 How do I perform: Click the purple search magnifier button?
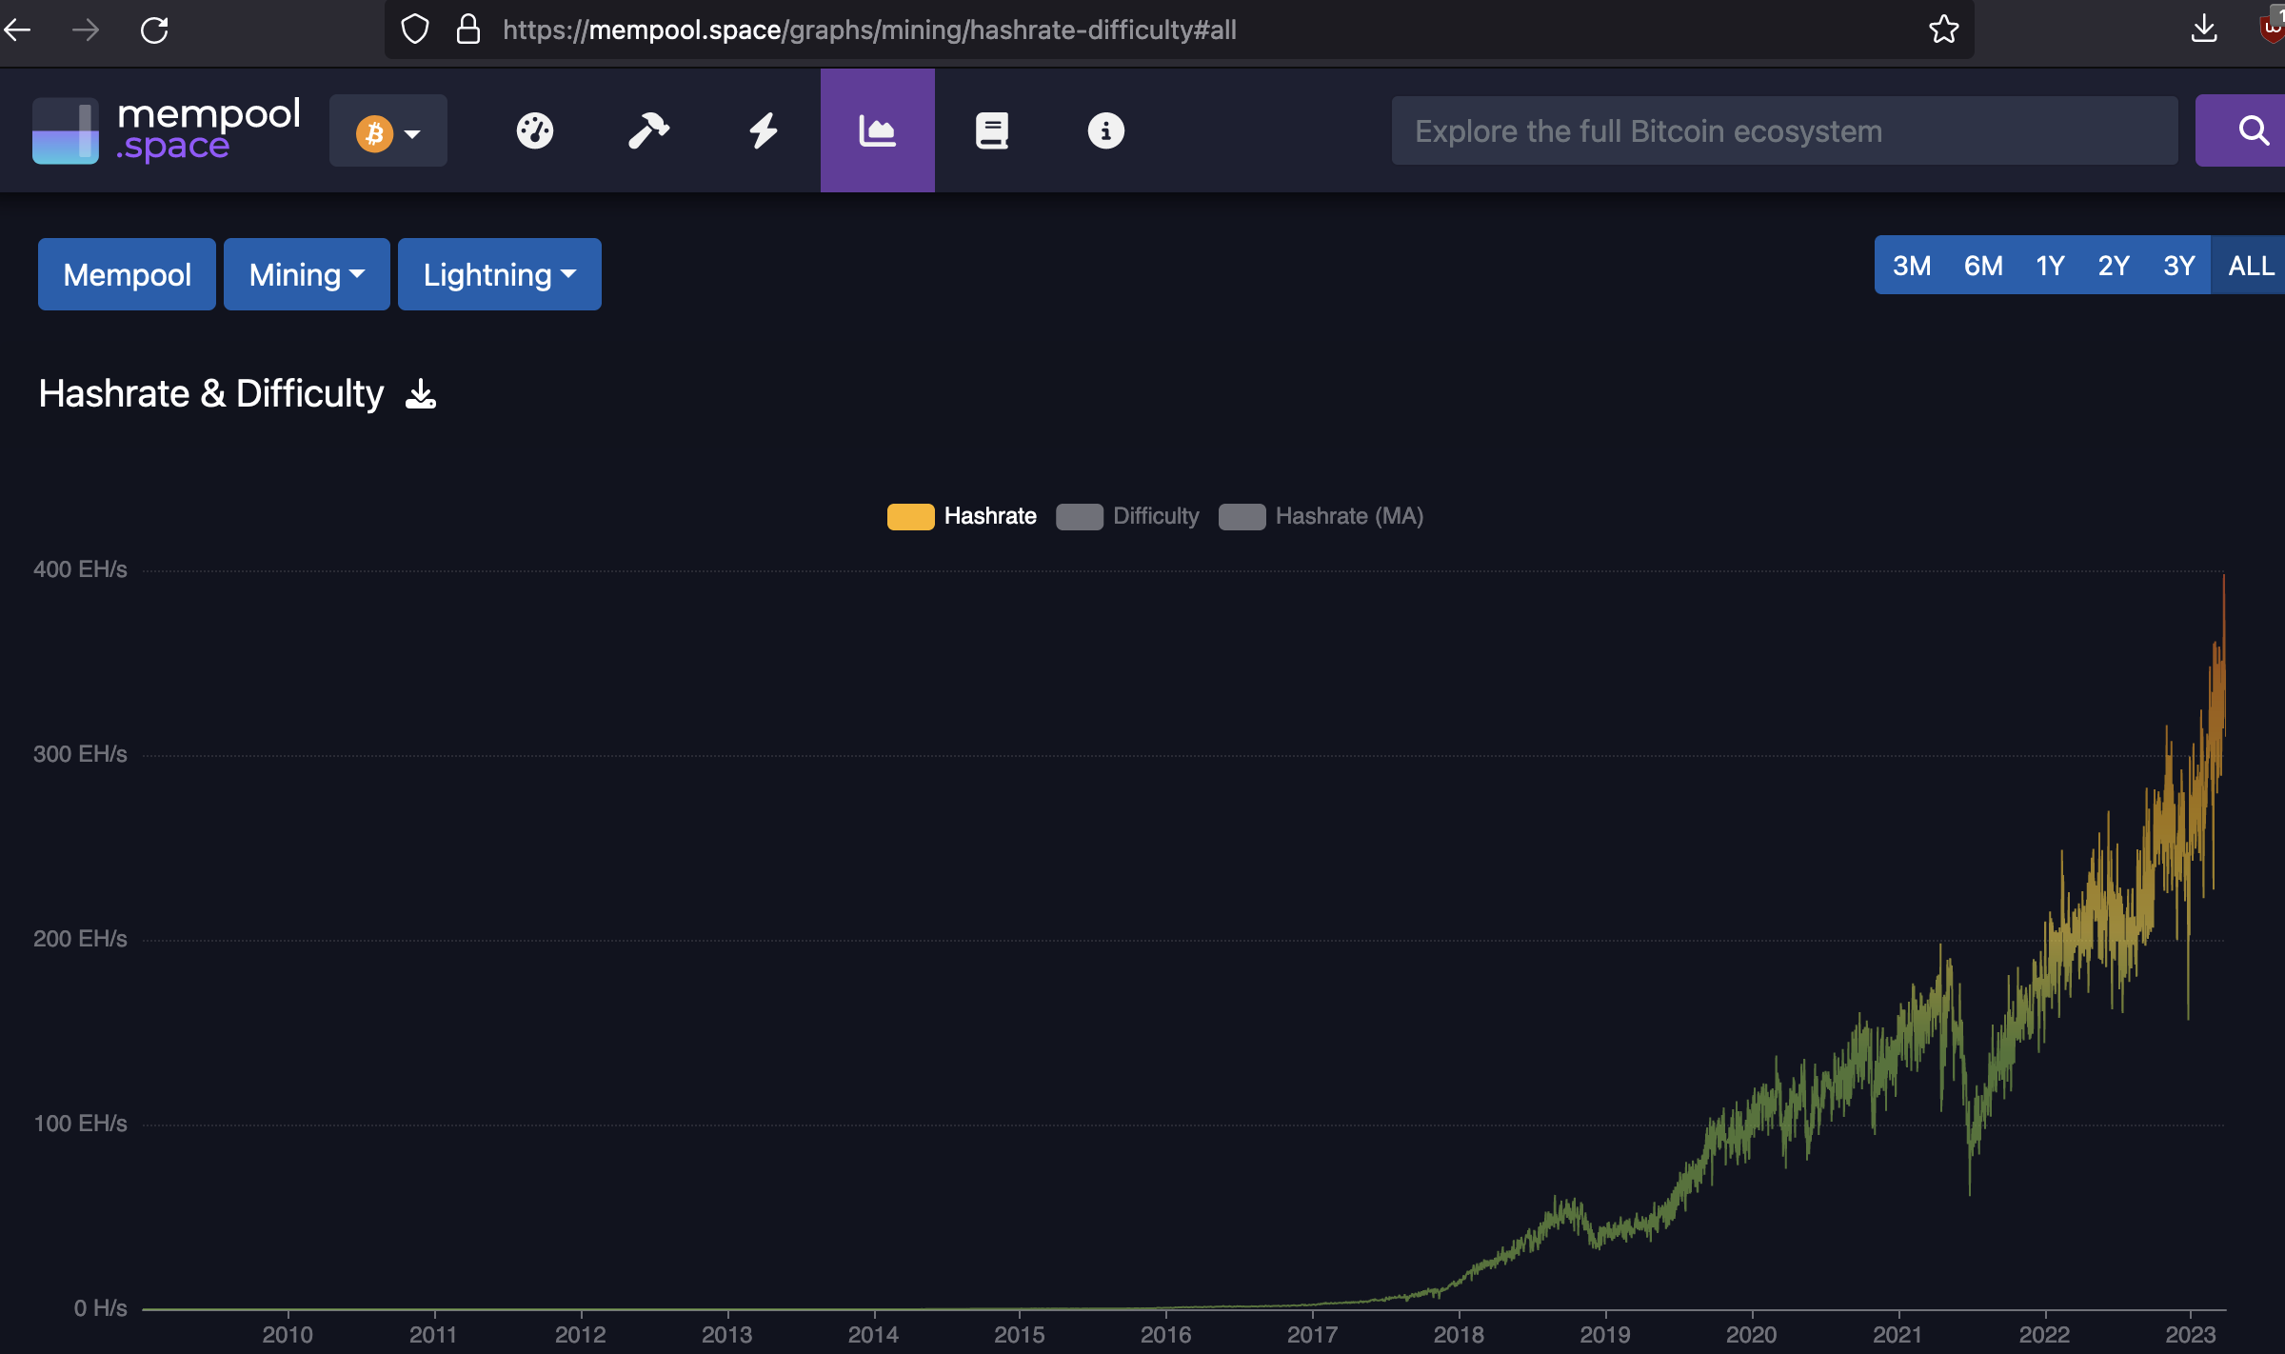(2252, 130)
